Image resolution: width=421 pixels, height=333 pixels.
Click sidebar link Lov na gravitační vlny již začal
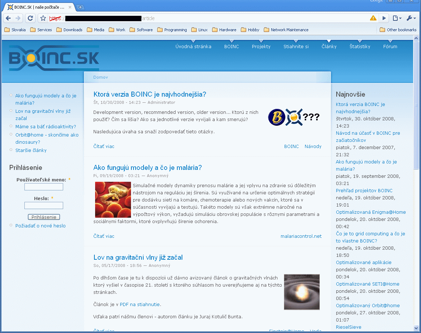pos(43,115)
